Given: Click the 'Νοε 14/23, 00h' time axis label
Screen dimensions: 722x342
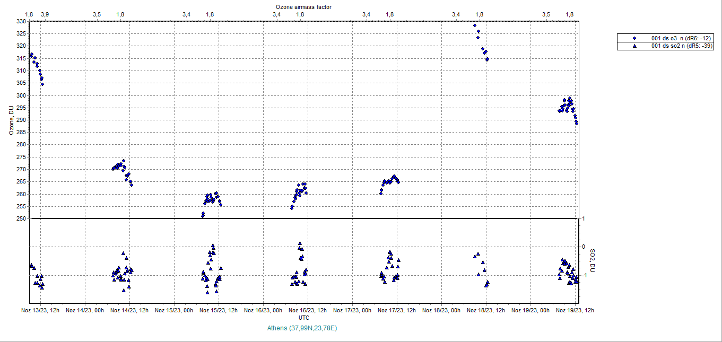Looking at the screenshot, I should (x=85, y=311).
